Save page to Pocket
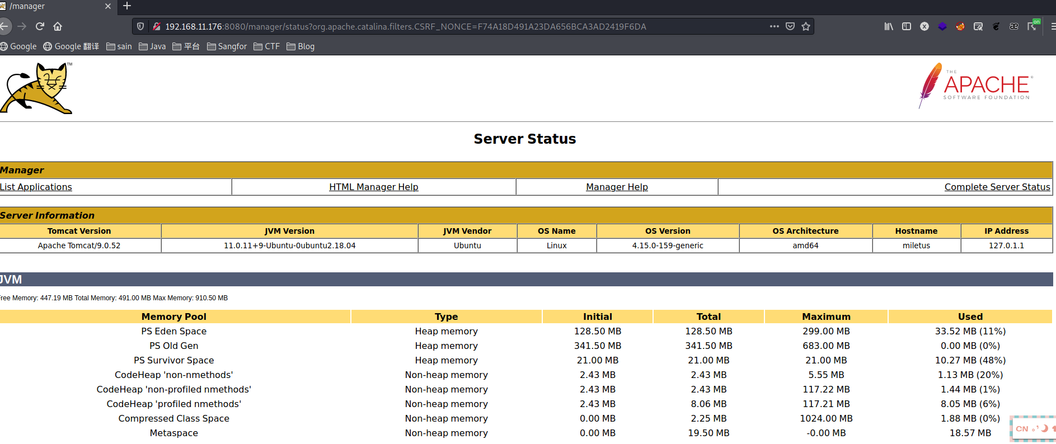1056x444 pixels. point(790,26)
